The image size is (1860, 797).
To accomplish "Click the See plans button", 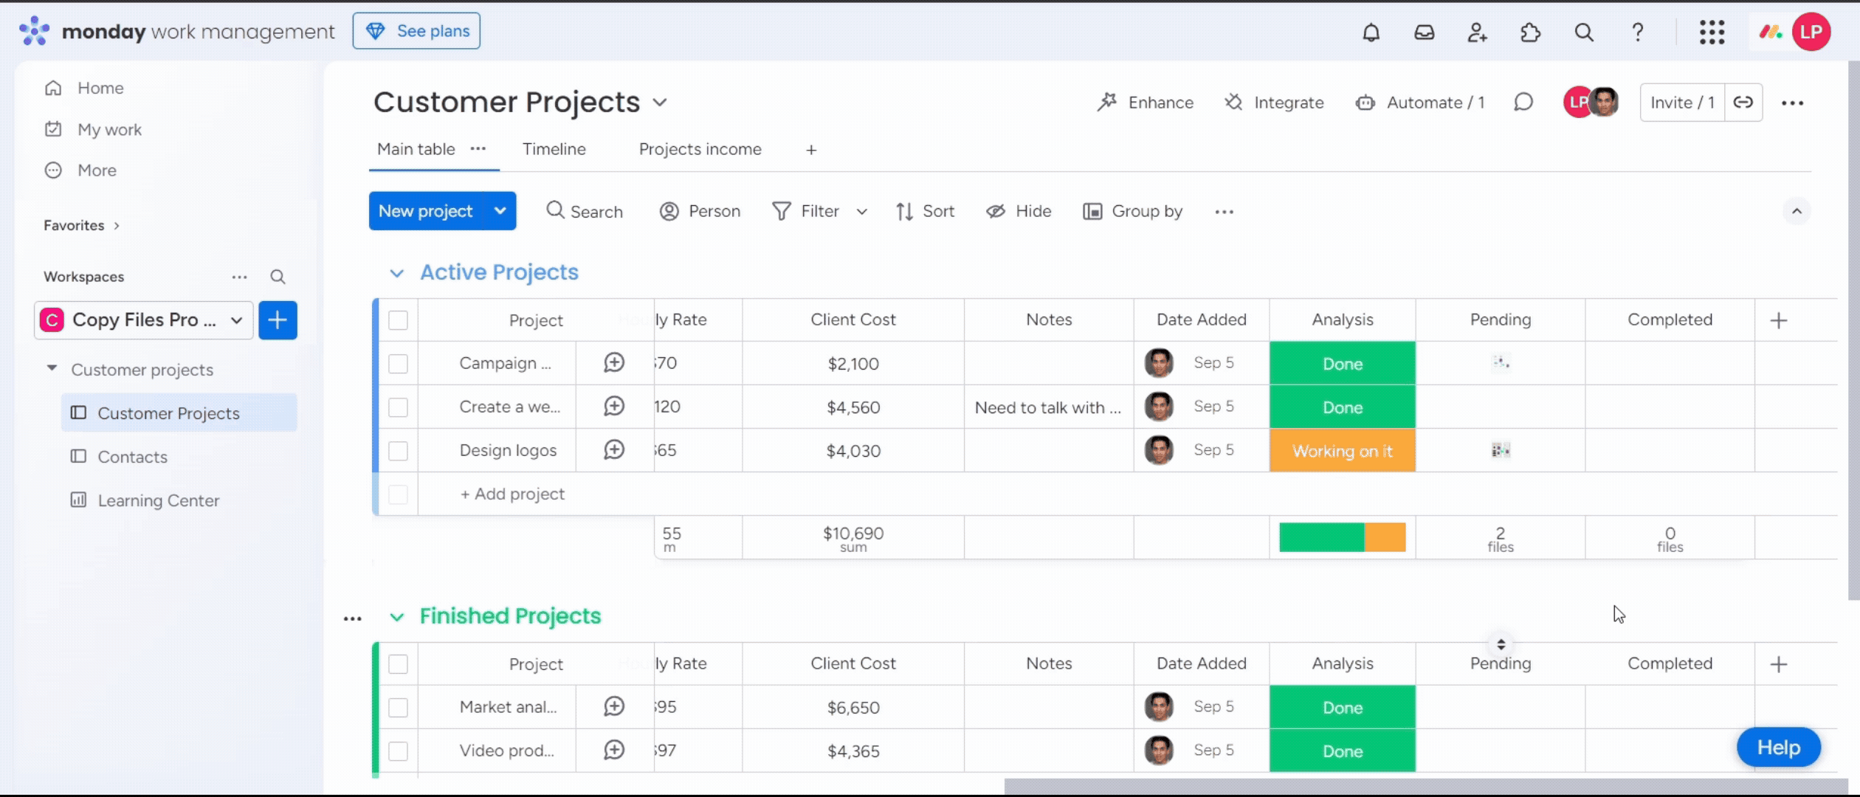I will [x=416, y=31].
